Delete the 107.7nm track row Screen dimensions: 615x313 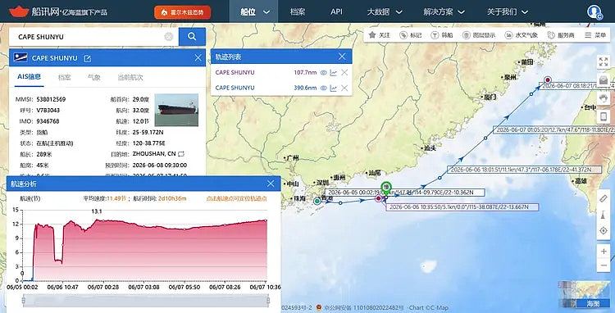point(344,72)
